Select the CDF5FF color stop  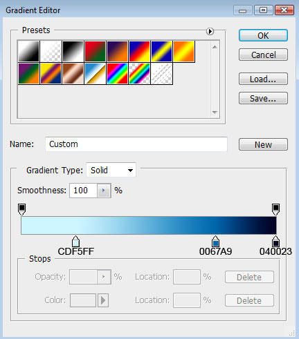pos(75,241)
